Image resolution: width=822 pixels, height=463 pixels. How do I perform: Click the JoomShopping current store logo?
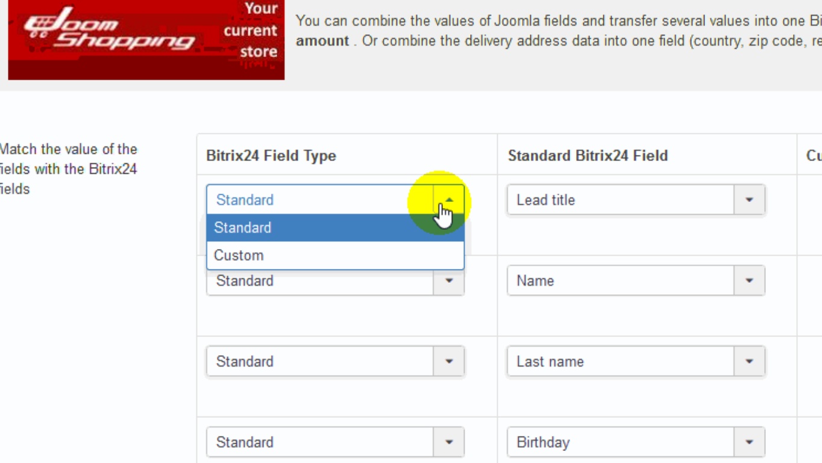[x=146, y=39]
